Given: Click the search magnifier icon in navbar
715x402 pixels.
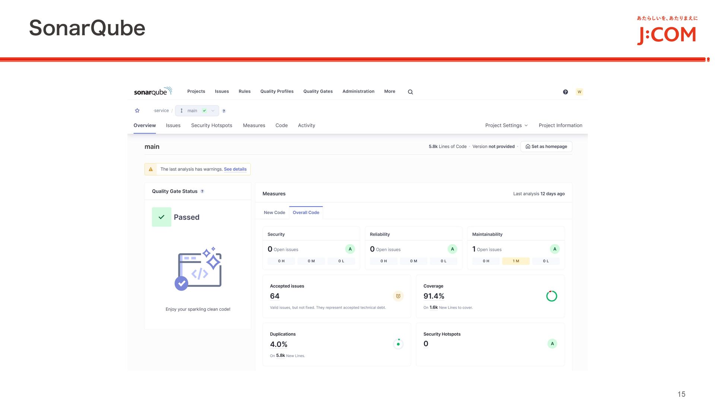Looking at the screenshot, I should click(410, 92).
